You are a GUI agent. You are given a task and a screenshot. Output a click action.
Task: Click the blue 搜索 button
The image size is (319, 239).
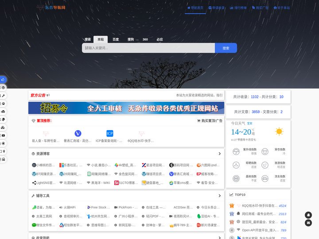coord(226,48)
